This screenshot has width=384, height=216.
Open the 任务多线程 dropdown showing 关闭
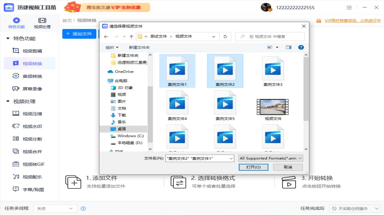[55, 208]
